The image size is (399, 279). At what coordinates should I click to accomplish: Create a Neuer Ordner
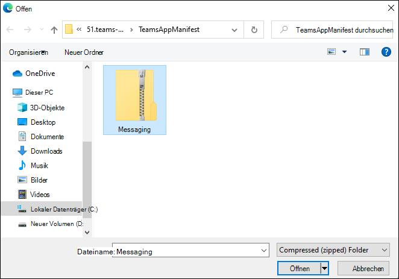click(84, 52)
